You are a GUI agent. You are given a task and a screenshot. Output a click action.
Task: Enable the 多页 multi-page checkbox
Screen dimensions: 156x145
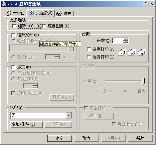[x=13, y=67]
